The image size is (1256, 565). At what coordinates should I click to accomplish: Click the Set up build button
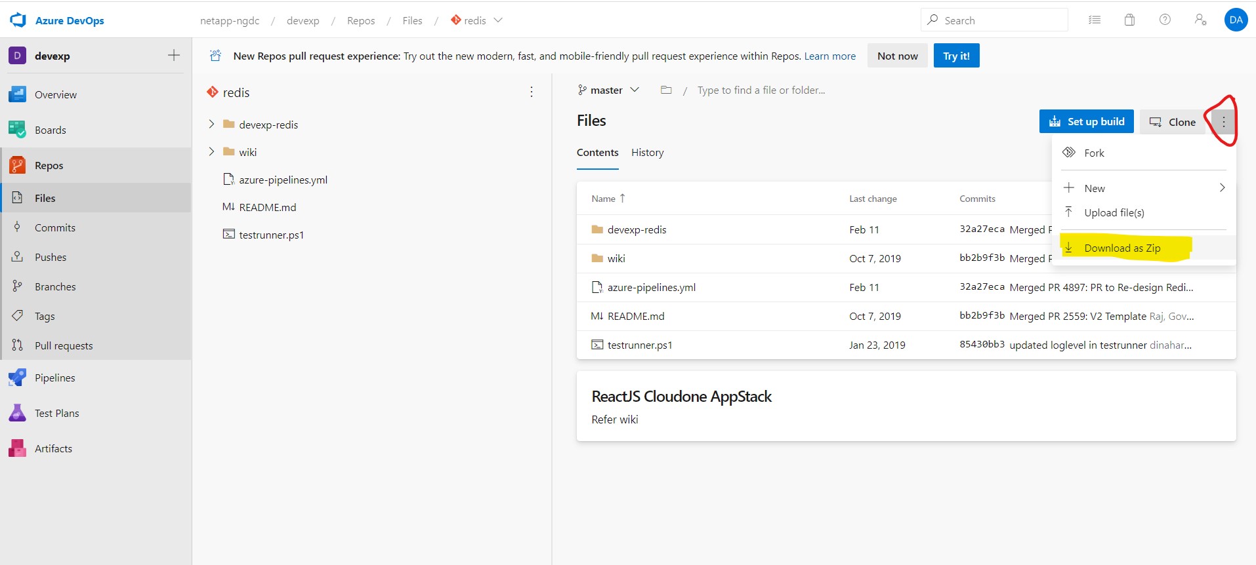click(1086, 122)
